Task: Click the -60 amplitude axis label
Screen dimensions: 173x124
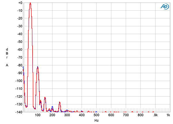Action: 20,49
